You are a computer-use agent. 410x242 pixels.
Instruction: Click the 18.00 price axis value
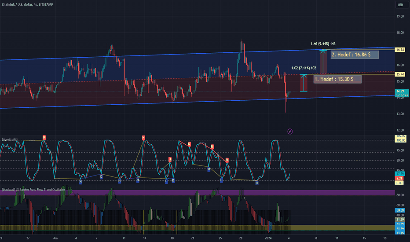pos(400,33)
